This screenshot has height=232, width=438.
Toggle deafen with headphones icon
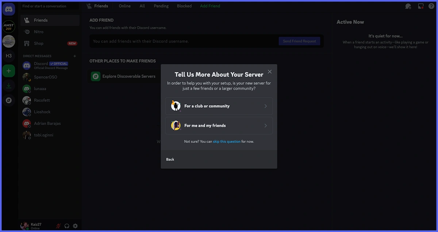click(67, 226)
